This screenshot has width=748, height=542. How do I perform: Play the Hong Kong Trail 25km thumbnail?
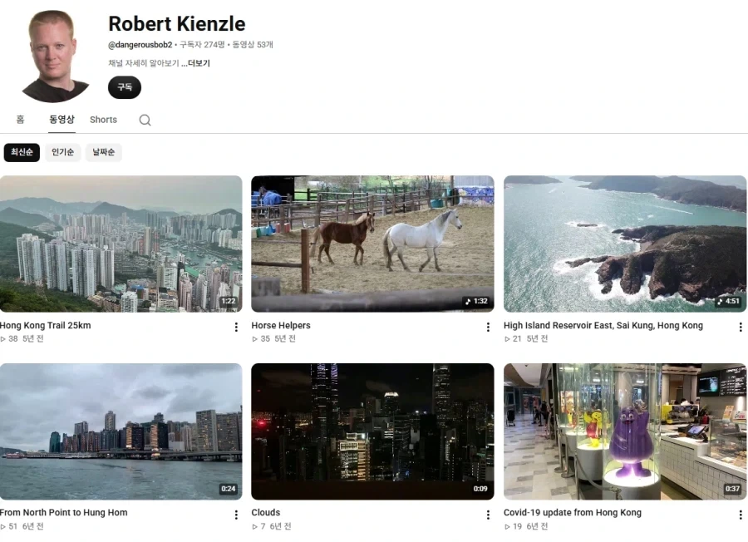[121, 244]
